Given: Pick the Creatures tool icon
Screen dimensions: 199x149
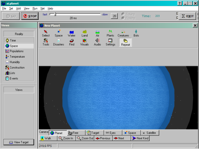Looking at the screenshot, I should point(123,33).
